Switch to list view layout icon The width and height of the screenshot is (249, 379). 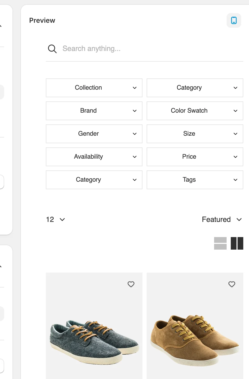(x=220, y=243)
